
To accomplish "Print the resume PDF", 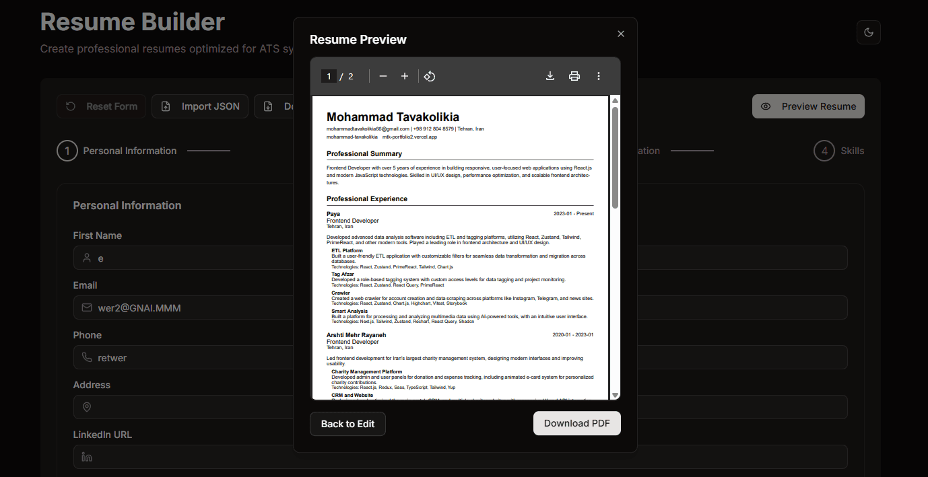I will point(574,76).
